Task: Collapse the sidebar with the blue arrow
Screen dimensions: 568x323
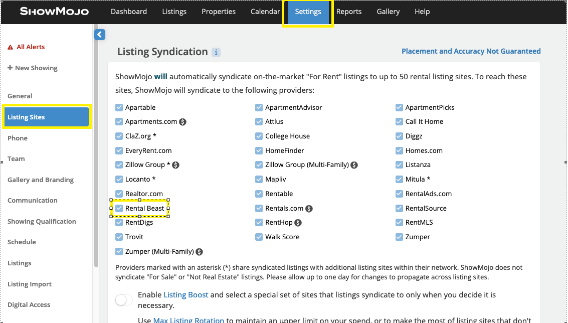Action: pos(99,34)
